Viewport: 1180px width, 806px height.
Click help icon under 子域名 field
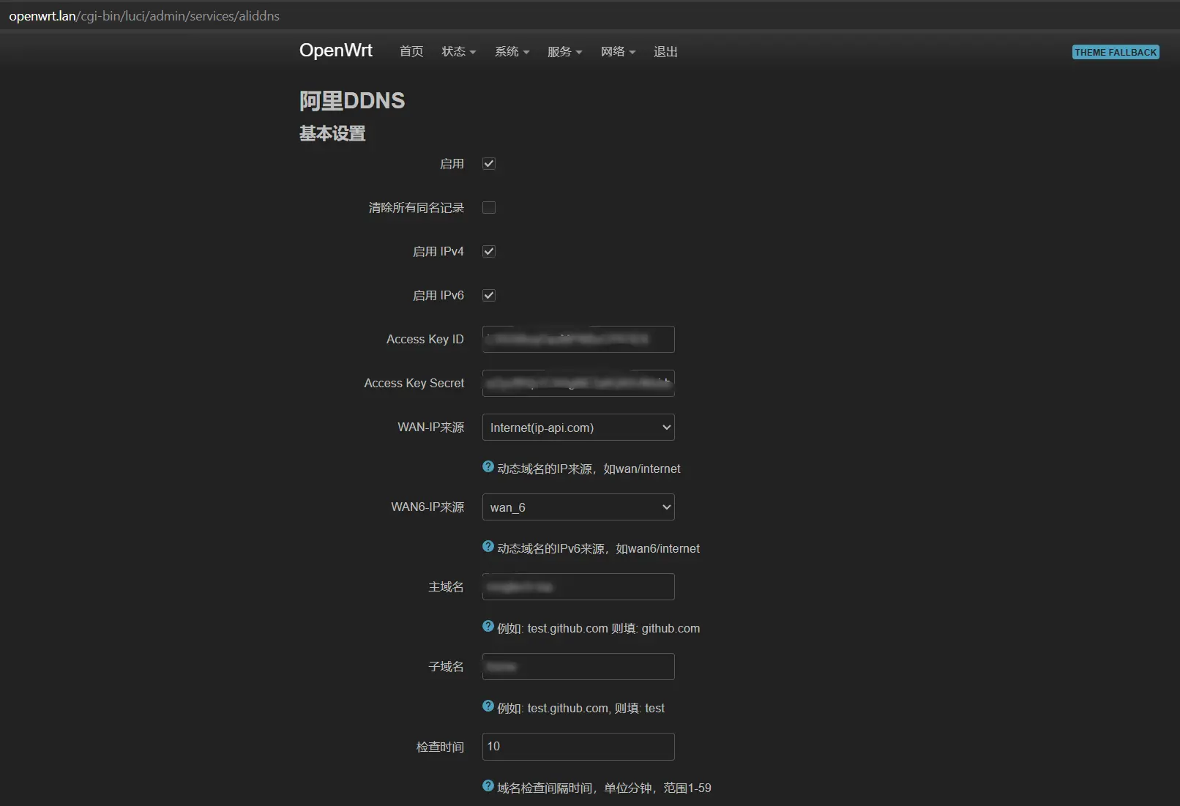point(488,706)
